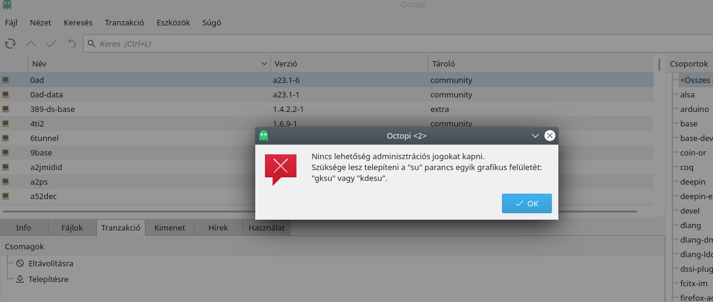Open the Keresés menu
The height and width of the screenshot is (302, 713).
tap(78, 22)
